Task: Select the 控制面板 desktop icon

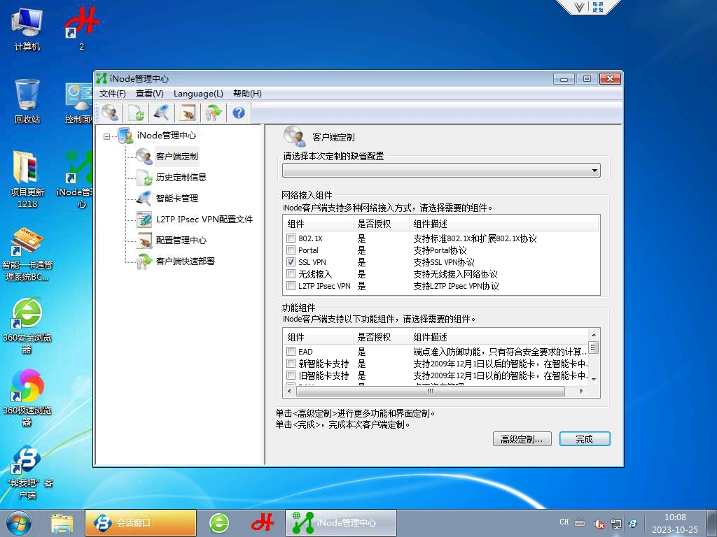Action: (78, 103)
